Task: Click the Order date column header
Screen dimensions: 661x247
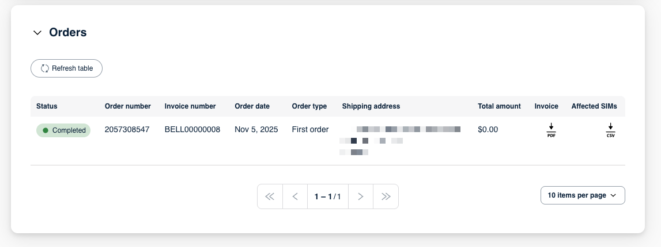Action: click(x=252, y=106)
